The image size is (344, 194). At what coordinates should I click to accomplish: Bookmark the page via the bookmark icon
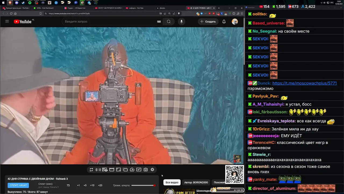[41, 13]
